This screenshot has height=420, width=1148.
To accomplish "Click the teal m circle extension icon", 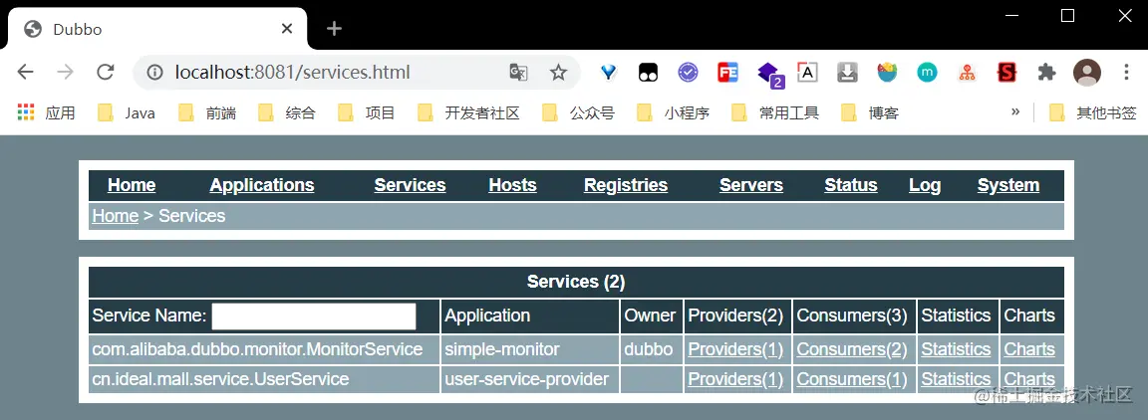I will [927, 72].
